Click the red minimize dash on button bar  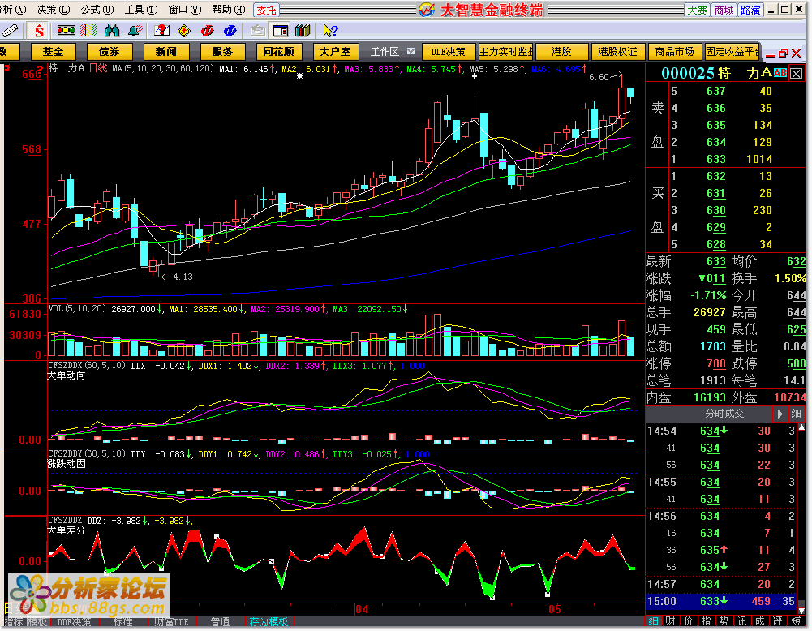coord(770,55)
